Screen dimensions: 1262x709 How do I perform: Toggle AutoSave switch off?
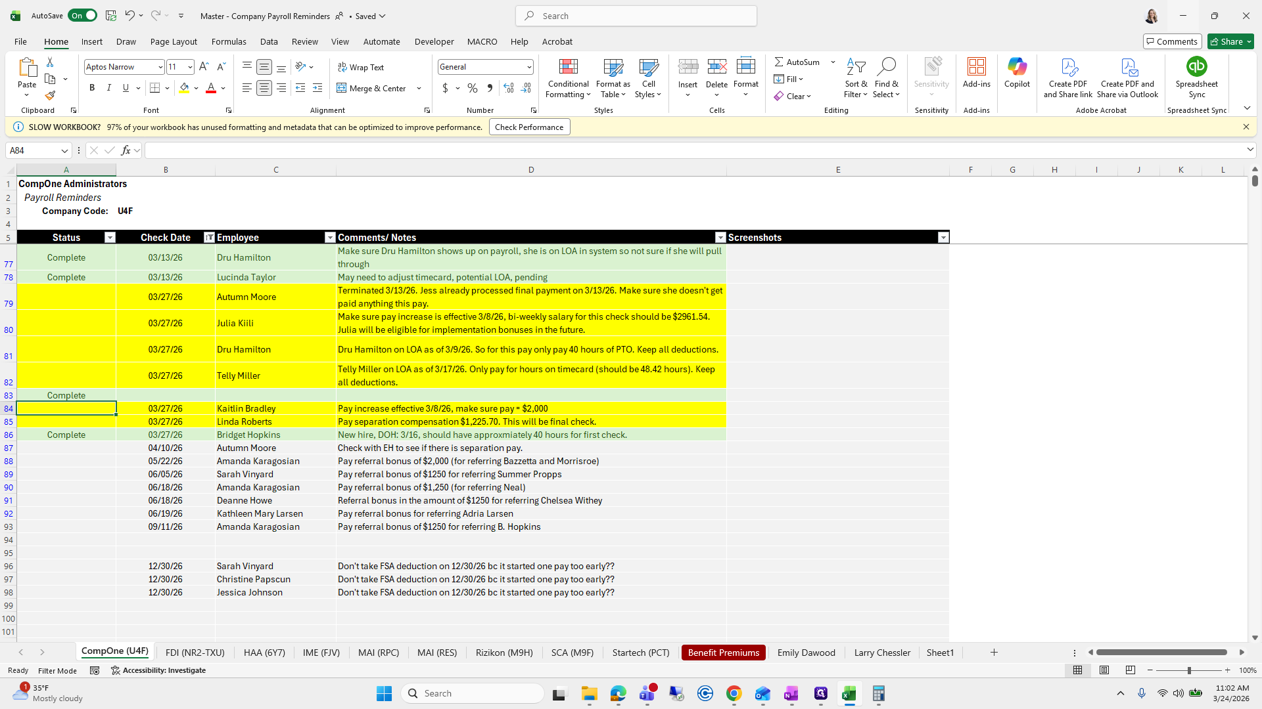[83, 16]
